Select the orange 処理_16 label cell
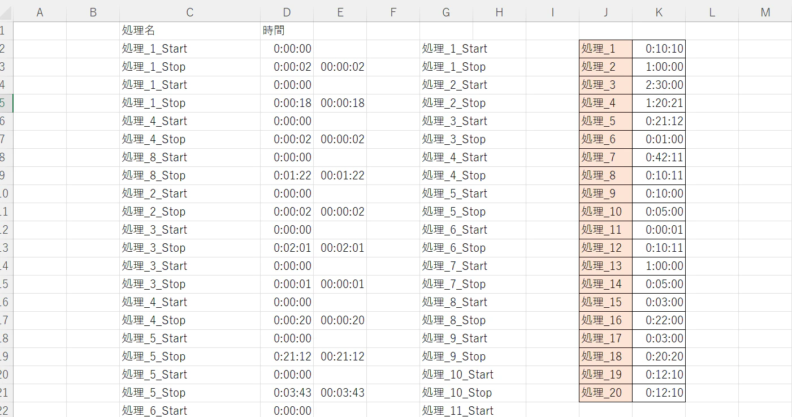This screenshot has width=792, height=417. (x=605, y=320)
